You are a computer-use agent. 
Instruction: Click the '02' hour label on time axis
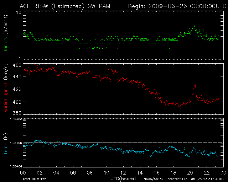(x=40, y=173)
